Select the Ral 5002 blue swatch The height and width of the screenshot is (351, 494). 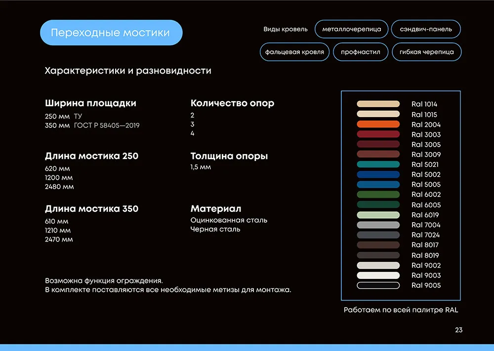[x=378, y=174]
